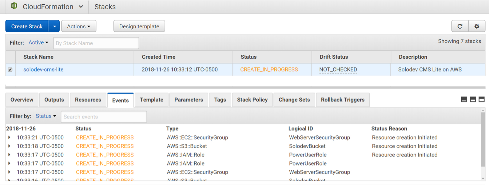Viewport: 489px width, 191px height.
Task: Click the NOT_CHECKED drift status
Action: pyautogui.click(x=338, y=70)
